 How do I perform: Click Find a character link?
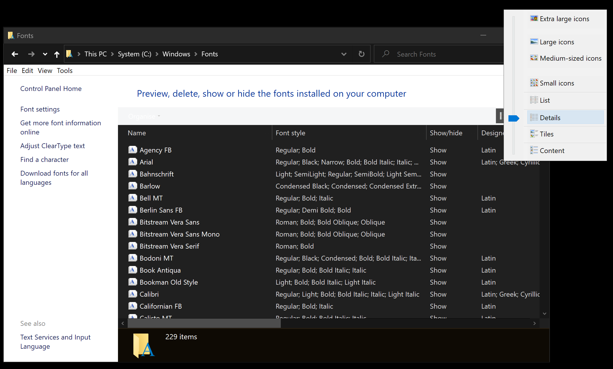44,160
